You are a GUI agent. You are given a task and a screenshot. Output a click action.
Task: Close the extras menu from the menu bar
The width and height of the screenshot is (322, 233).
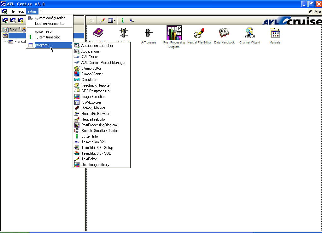pyautogui.click(x=32, y=11)
